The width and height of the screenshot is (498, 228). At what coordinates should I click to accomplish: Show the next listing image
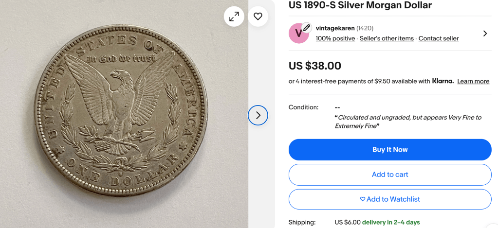click(258, 115)
